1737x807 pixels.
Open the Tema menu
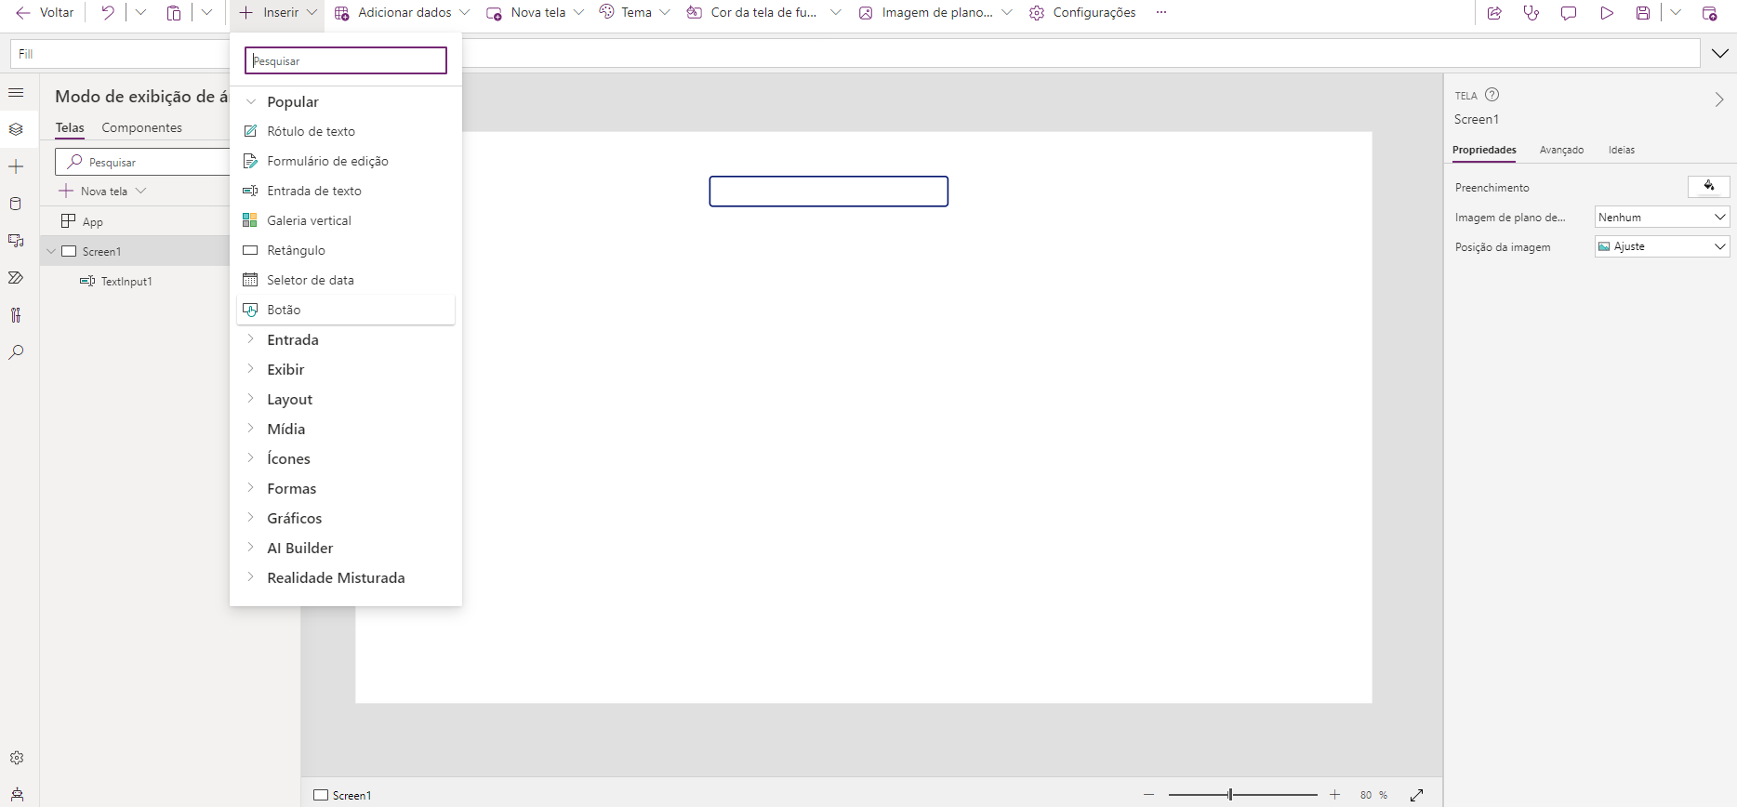pos(634,13)
